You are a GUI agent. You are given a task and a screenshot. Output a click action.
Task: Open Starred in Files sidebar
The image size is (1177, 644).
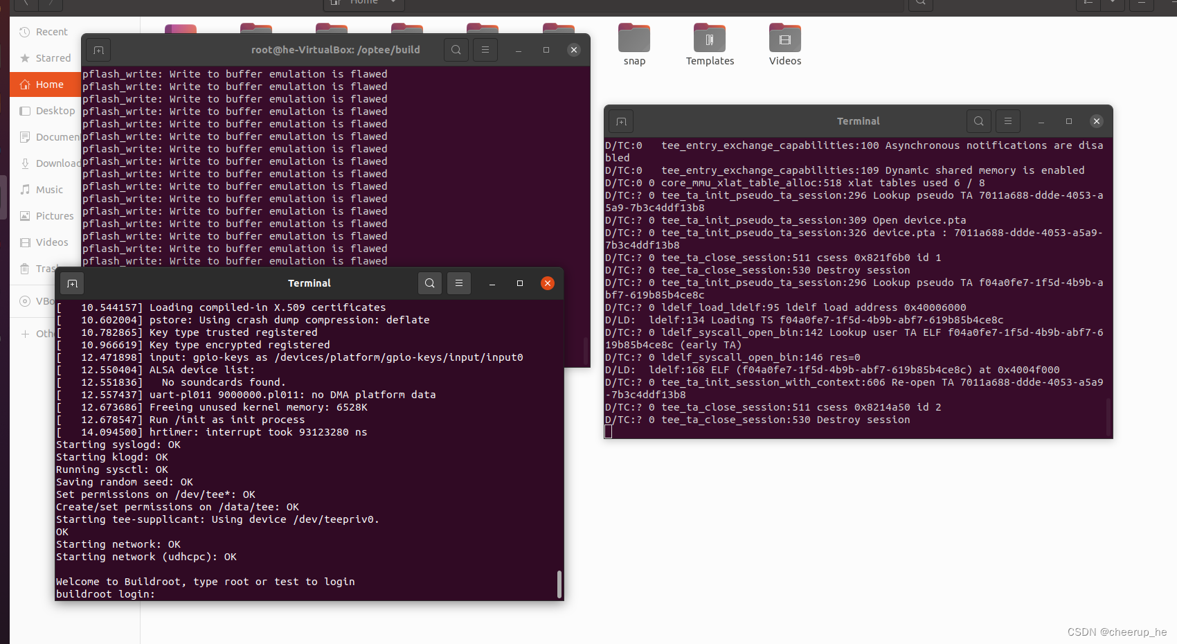click(45, 58)
